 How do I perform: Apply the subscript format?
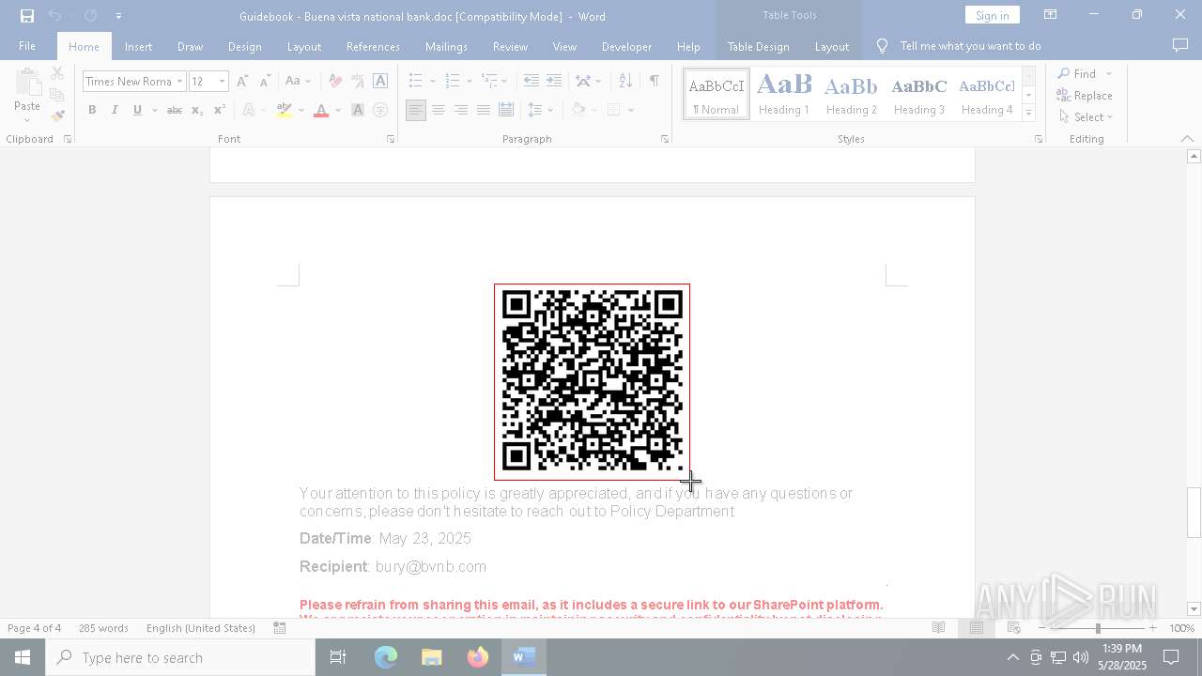tap(196, 111)
